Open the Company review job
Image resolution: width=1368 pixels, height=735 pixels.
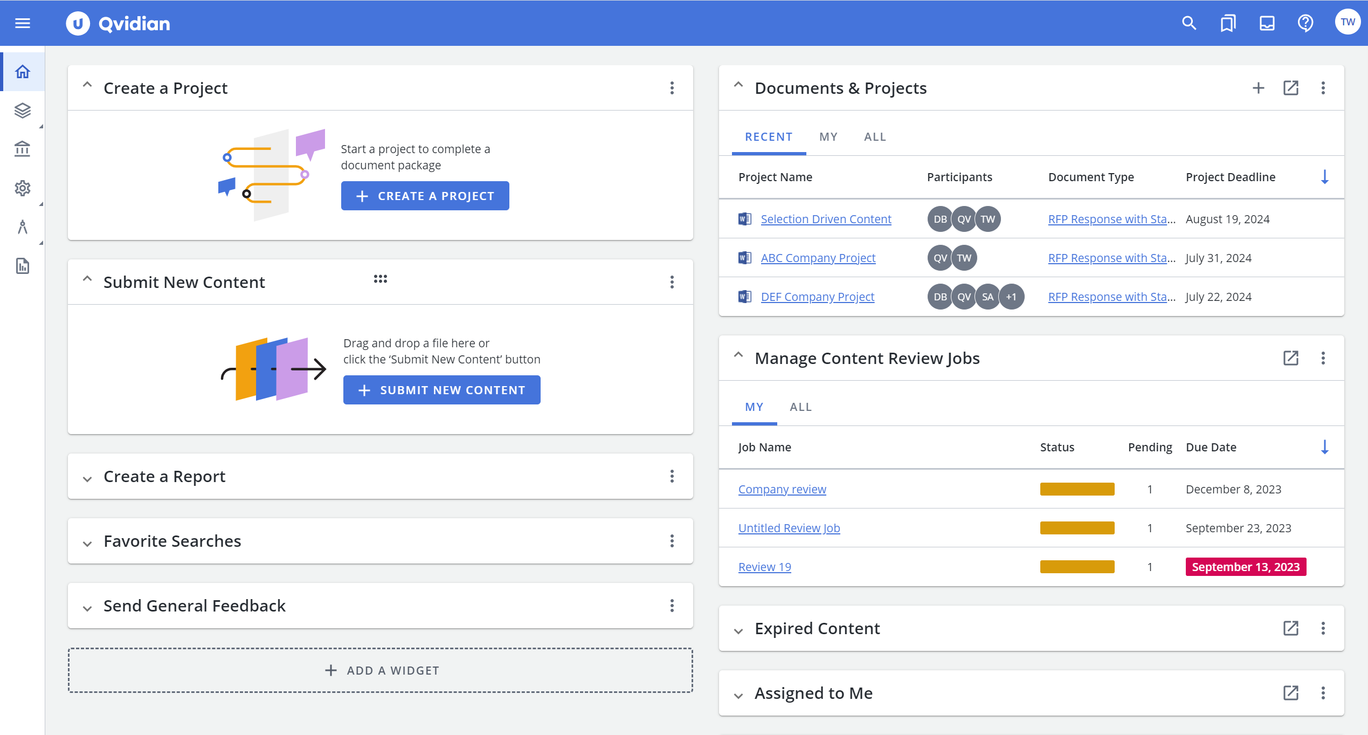pyautogui.click(x=782, y=489)
